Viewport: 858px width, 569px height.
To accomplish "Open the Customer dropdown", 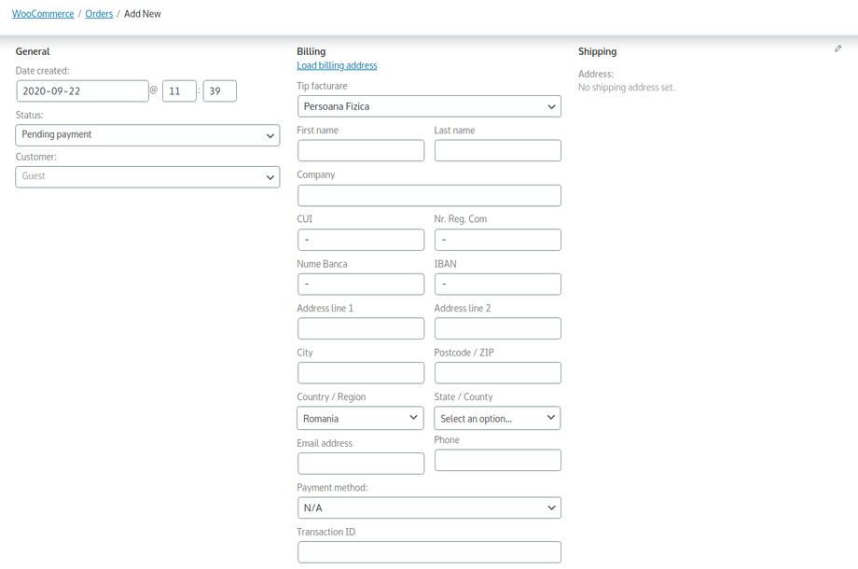I will [x=146, y=176].
